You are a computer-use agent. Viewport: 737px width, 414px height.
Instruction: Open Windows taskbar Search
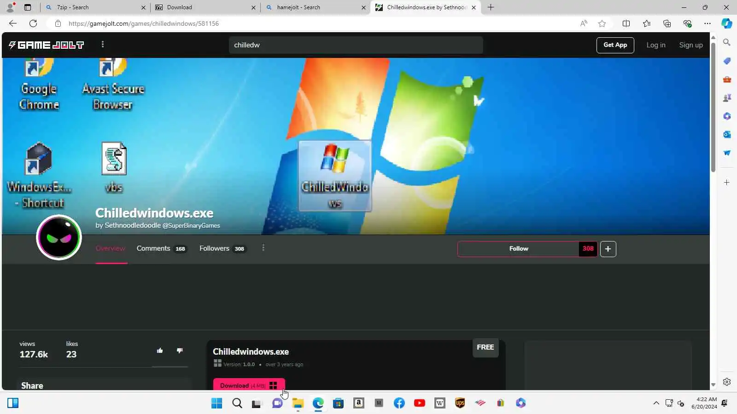pyautogui.click(x=237, y=403)
